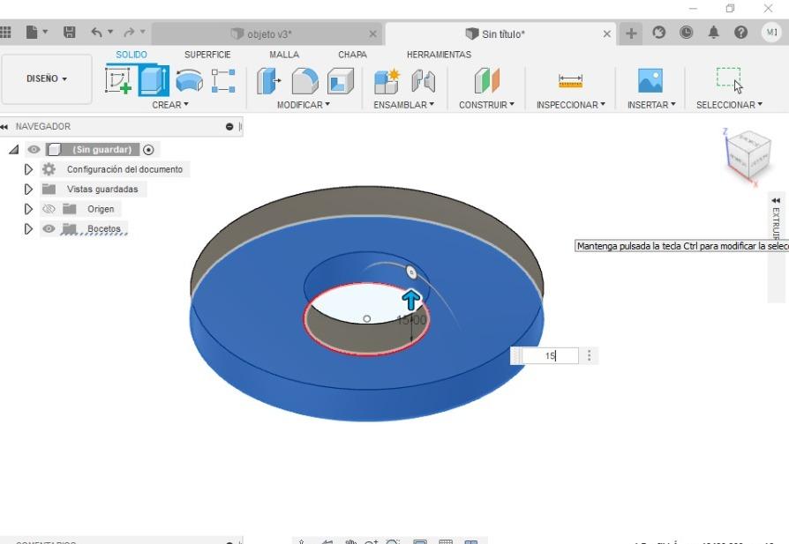
Task: Open the job status clock icon
Action: pyautogui.click(x=686, y=33)
